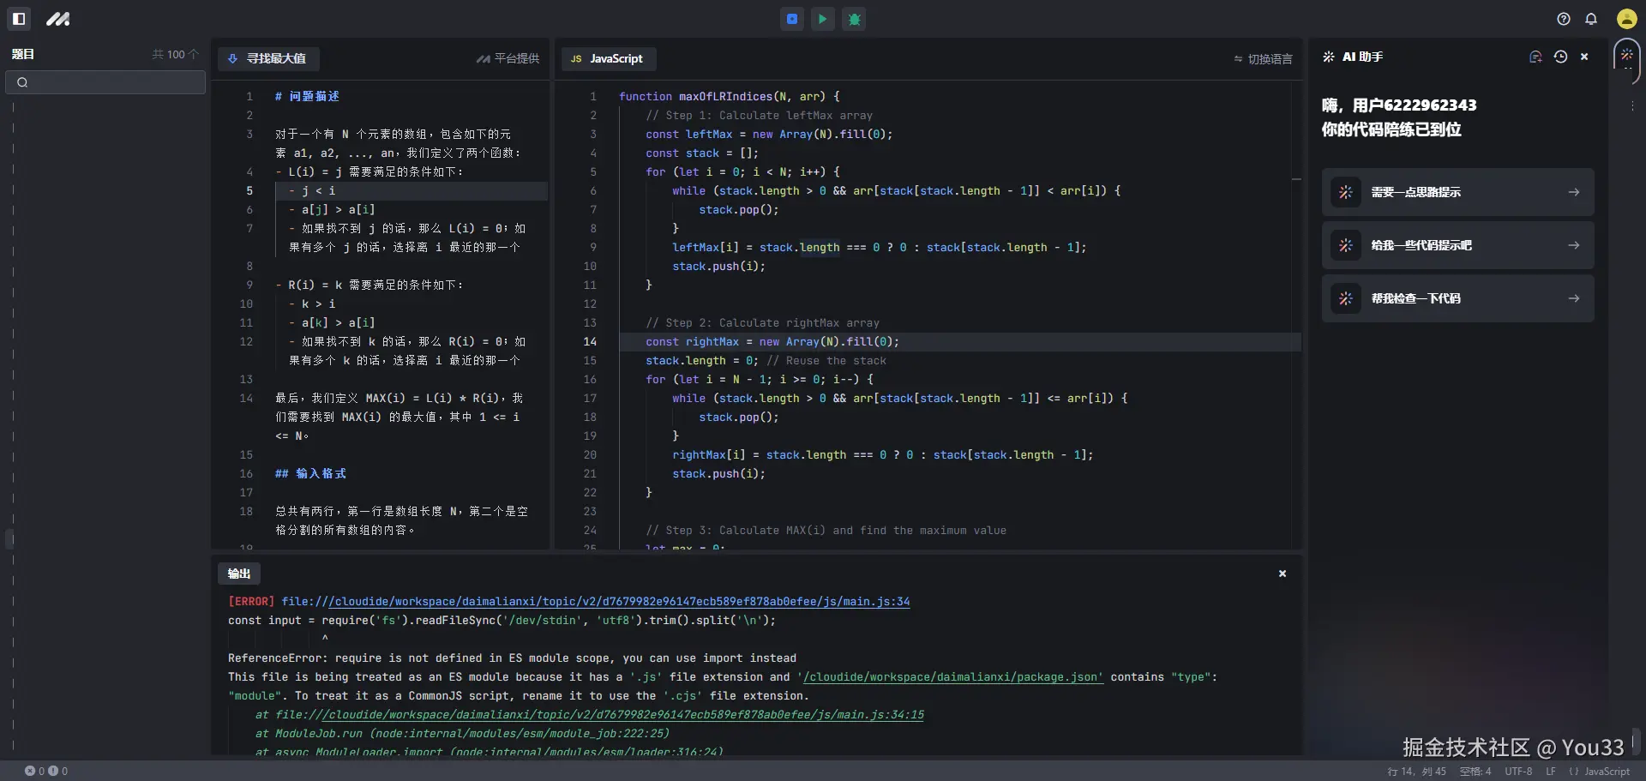Viewport: 1646px width, 781px height.
Task: Click 切换语言 to switch language
Action: coord(1263,59)
